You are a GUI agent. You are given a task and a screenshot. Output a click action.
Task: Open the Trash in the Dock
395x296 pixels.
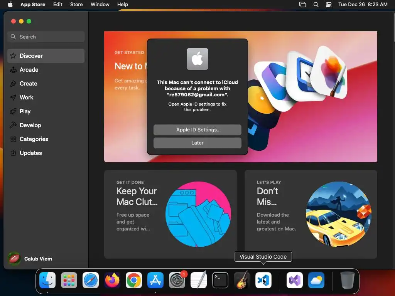click(348, 280)
